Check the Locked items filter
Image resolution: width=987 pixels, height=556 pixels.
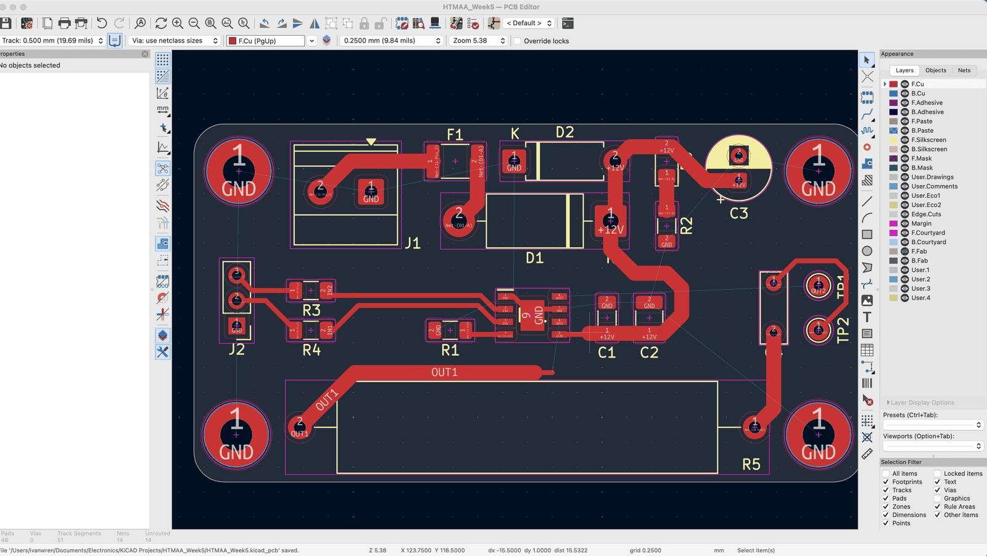938,473
